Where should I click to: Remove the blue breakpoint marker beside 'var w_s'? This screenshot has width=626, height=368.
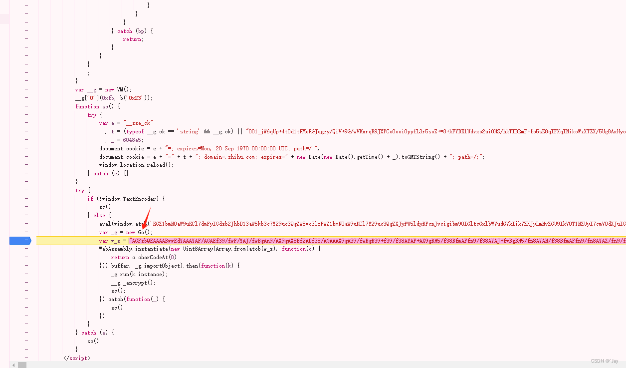[20, 241]
